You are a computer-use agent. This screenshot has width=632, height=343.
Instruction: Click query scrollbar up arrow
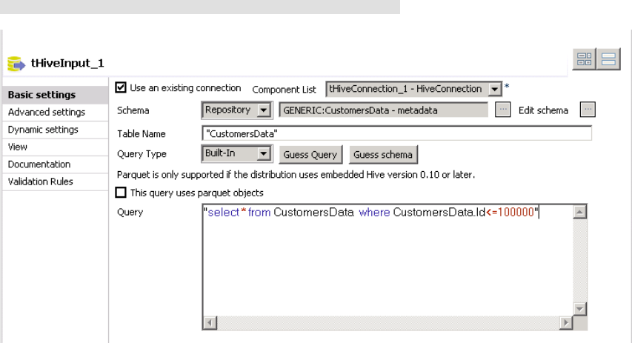[579, 212]
